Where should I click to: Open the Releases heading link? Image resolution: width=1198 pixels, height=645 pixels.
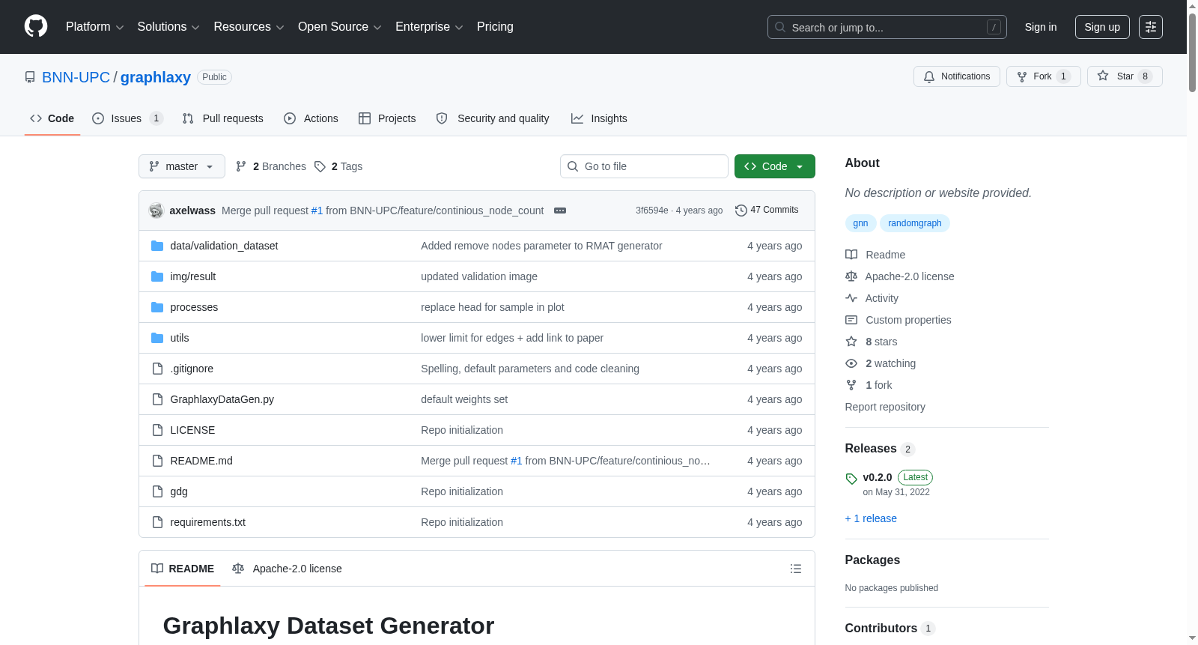pyautogui.click(x=879, y=449)
